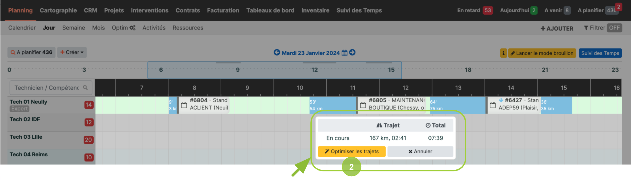Go to next day arrow
The height and width of the screenshot is (180, 631).
coord(352,52)
